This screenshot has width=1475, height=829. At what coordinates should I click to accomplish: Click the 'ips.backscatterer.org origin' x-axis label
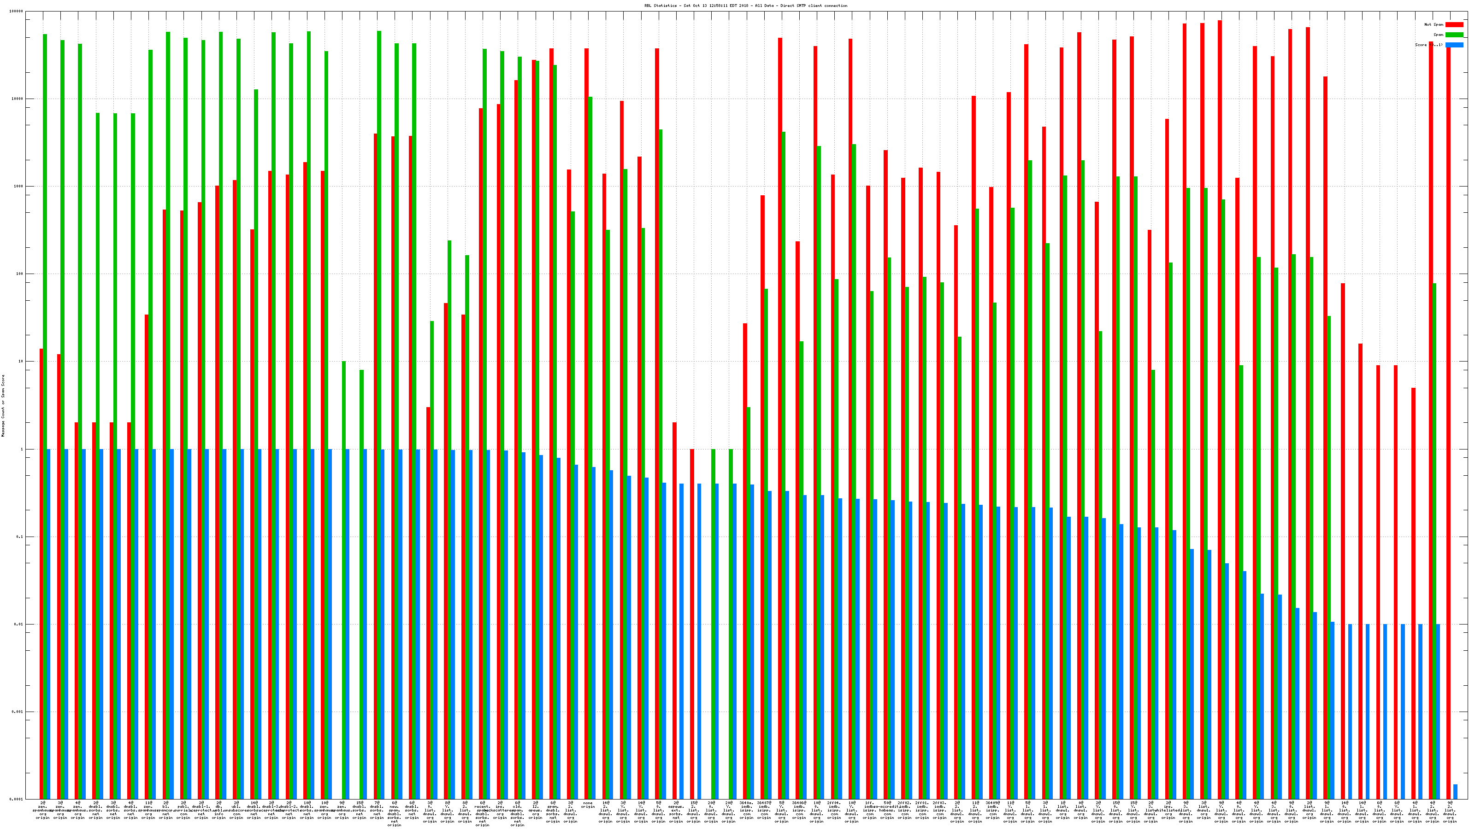coord(500,810)
